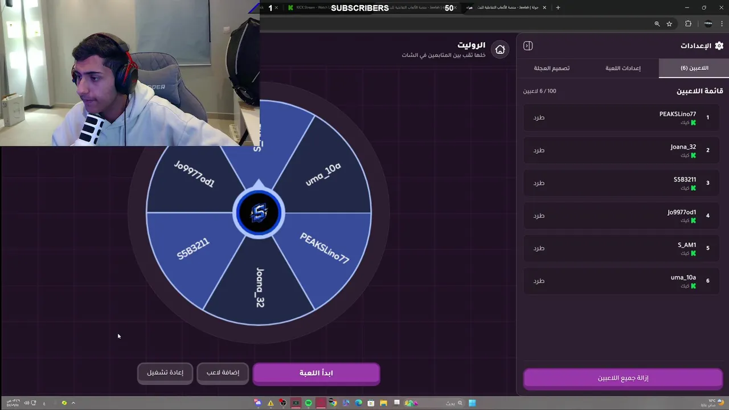Viewport: 729px width, 410px height.
Task: Click uma_10a wheel segment
Action: (323, 174)
